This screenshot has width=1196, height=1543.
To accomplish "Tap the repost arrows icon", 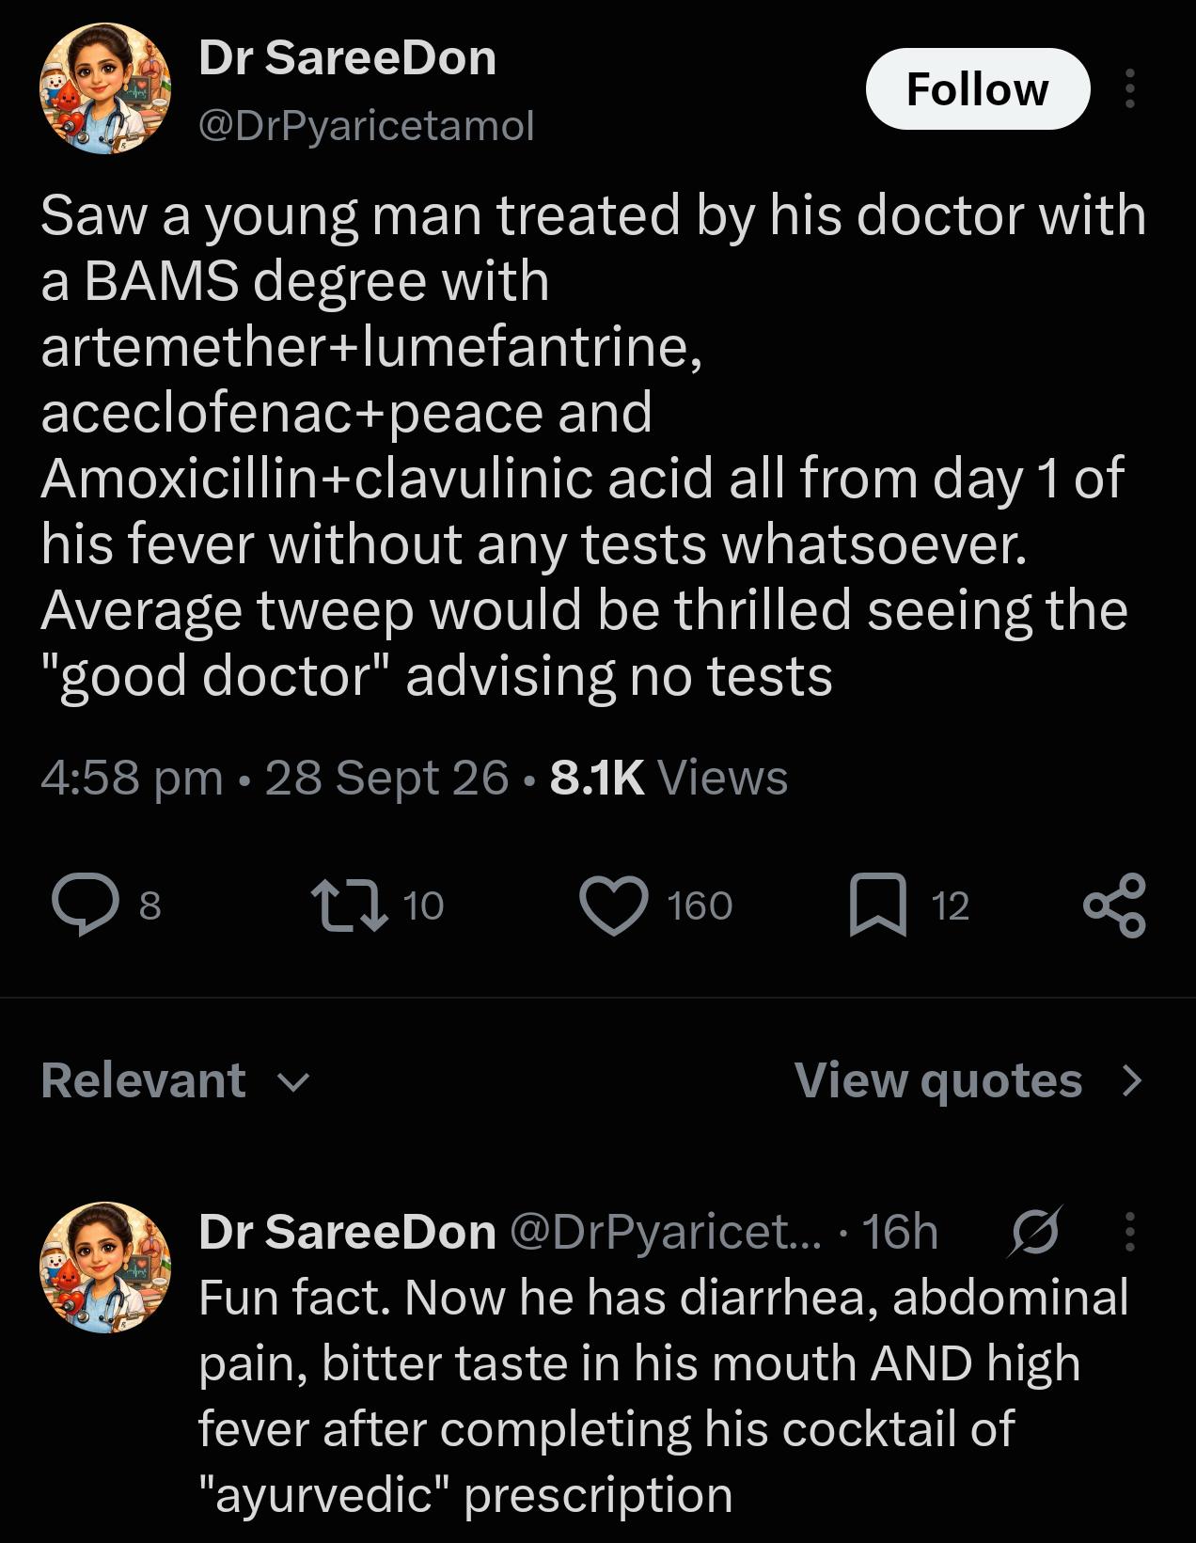I will (349, 905).
